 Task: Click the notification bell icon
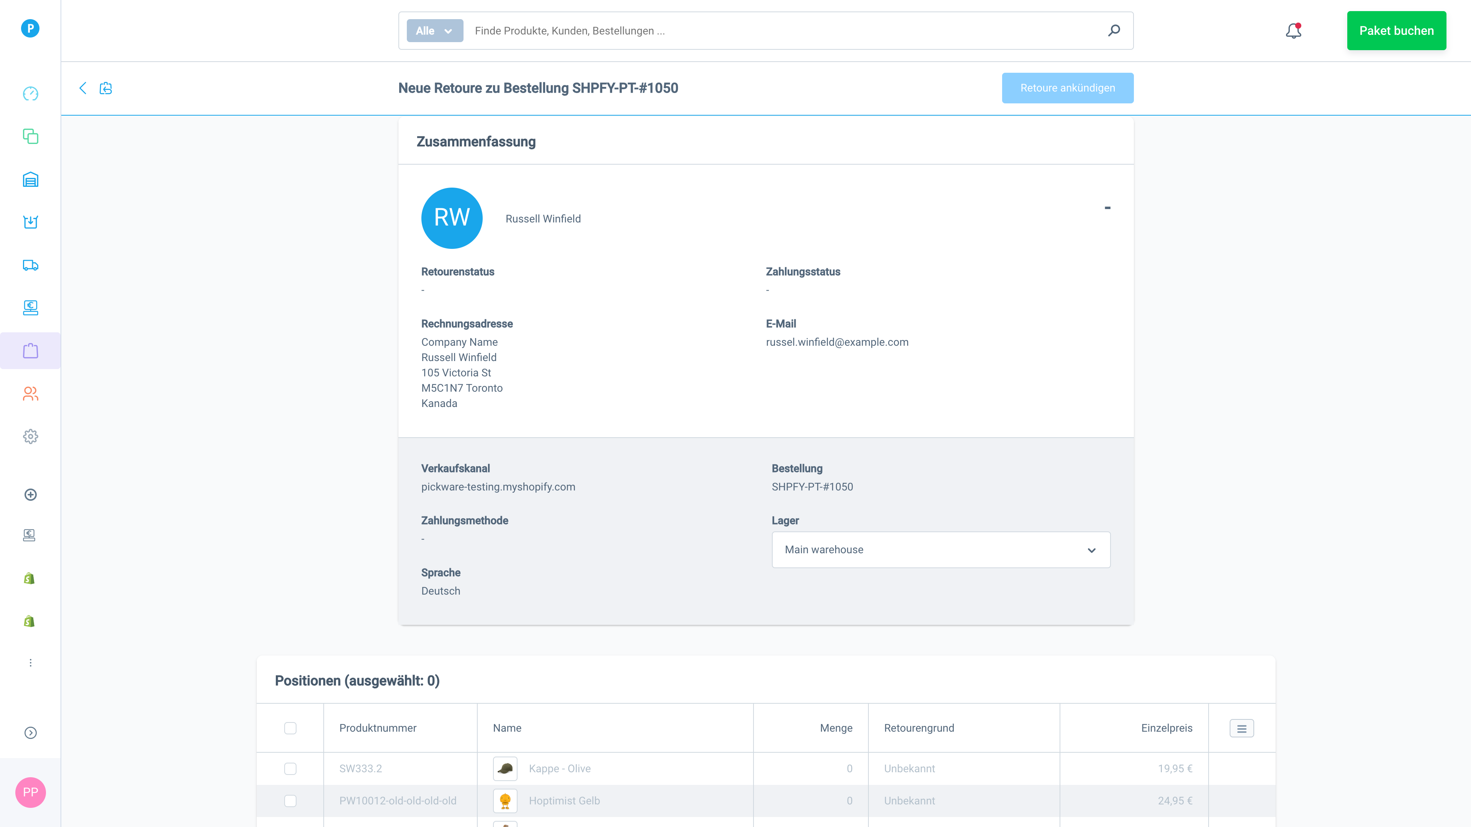pos(1293,31)
